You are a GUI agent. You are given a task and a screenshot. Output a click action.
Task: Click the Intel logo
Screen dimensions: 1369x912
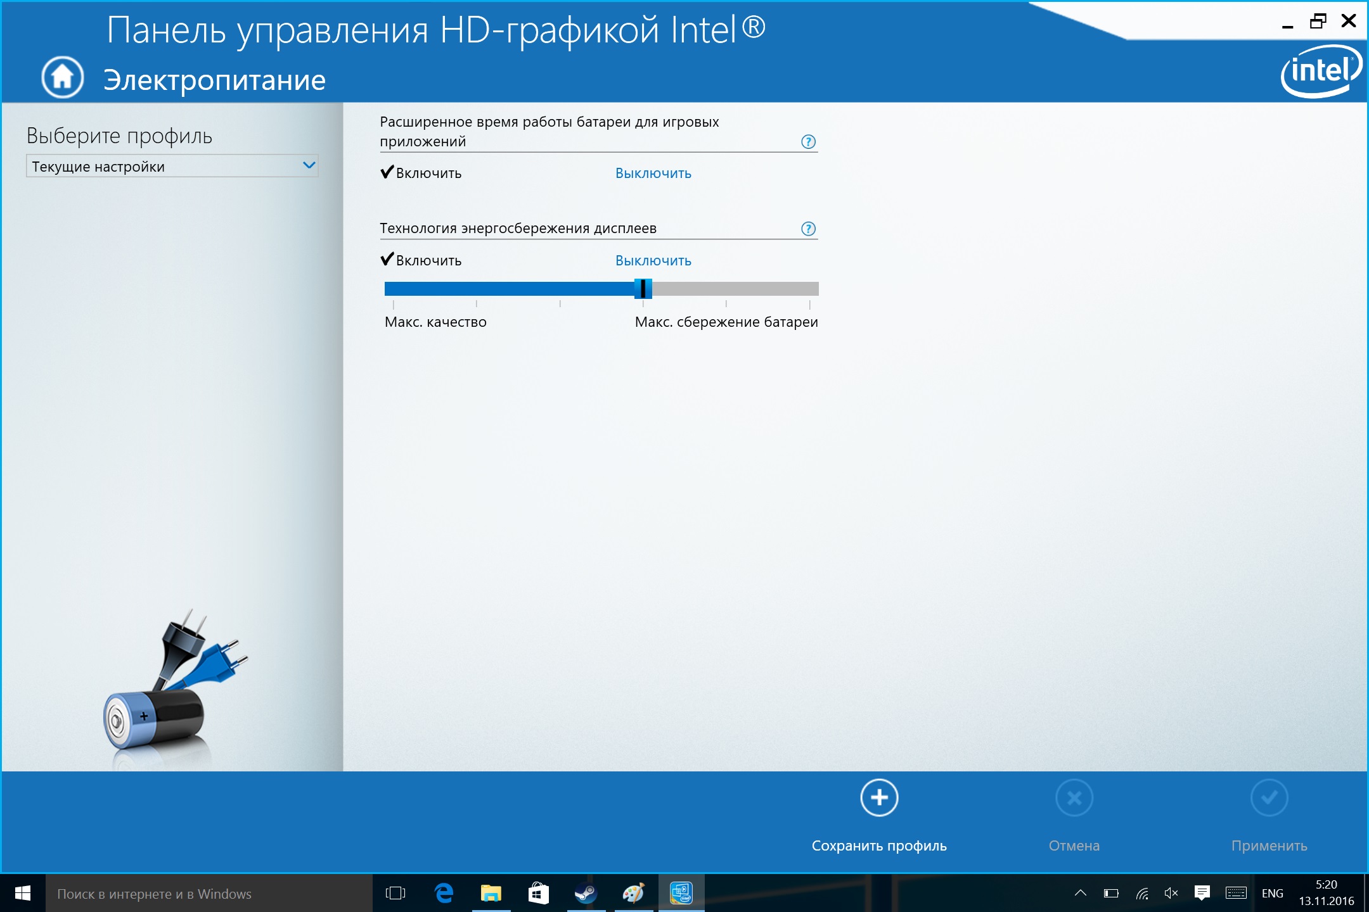coord(1321,71)
